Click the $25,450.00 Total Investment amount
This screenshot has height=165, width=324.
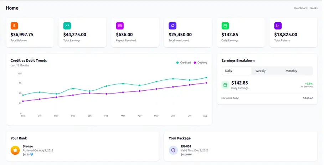(x=180, y=34)
